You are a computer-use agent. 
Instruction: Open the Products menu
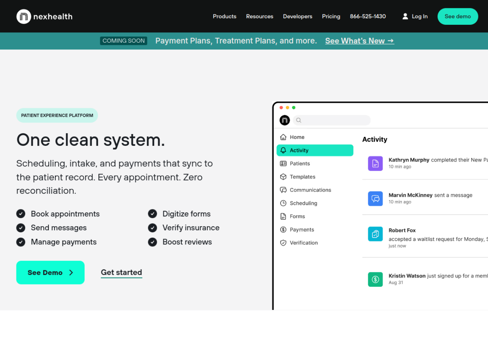coord(225,16)
